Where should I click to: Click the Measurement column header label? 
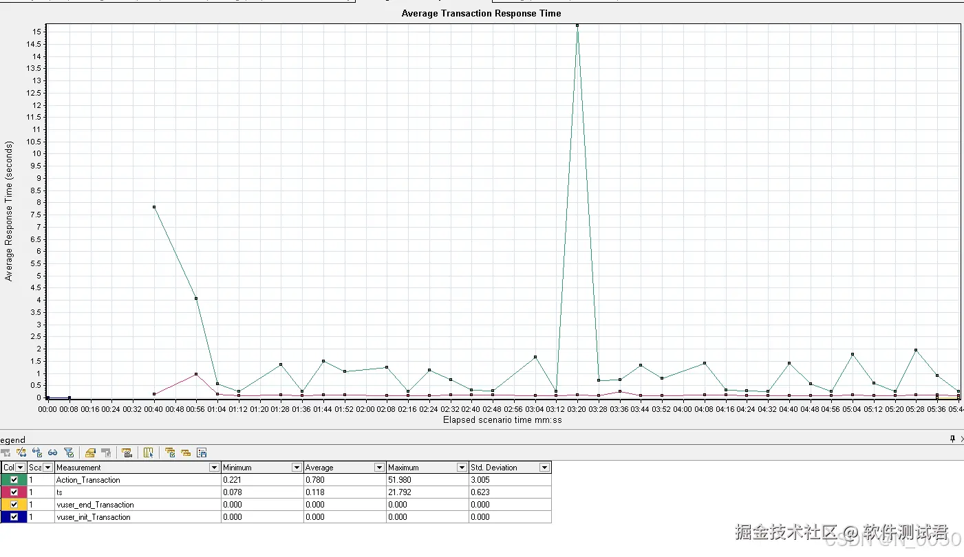(78, 468)
